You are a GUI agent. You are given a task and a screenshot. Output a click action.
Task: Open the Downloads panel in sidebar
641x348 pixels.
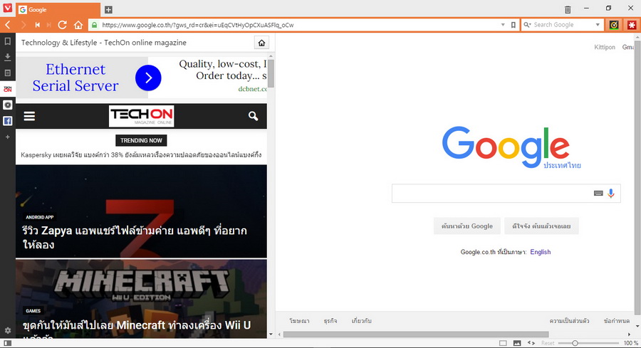point(7,57)
